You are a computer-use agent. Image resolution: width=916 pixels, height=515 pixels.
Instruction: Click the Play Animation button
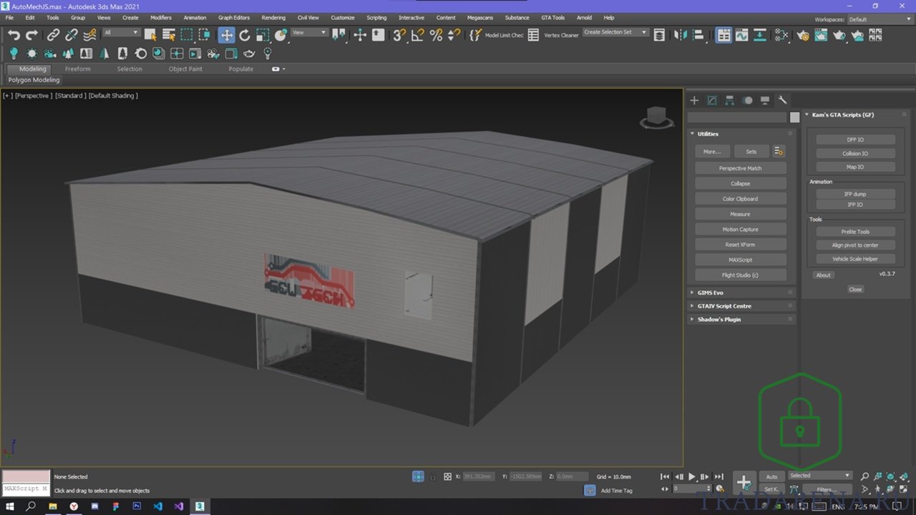click(x=692, y=476)
